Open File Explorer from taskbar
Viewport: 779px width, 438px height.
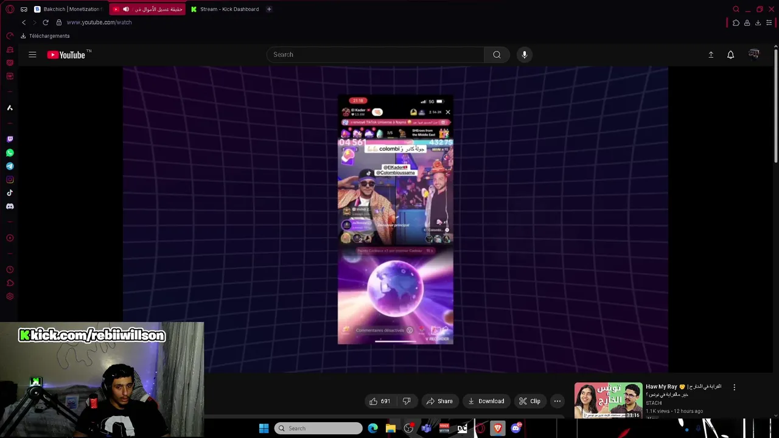point(391,428)
